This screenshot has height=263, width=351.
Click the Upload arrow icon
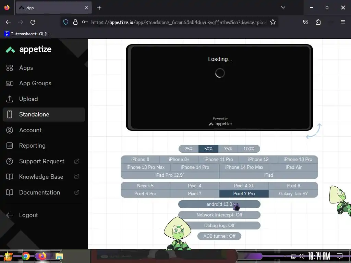[x=9, y=99]
